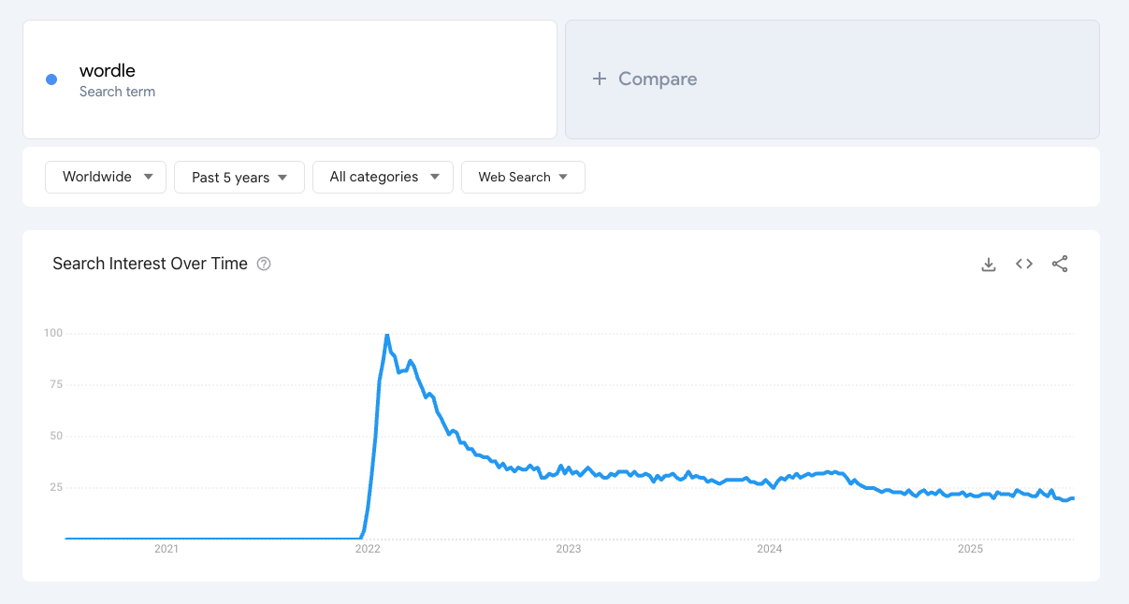Image resolution: width=1129 pixels, height=604 pixels.
Task: Click the January 2022 peak on the trend line
Action: (386, 334)
